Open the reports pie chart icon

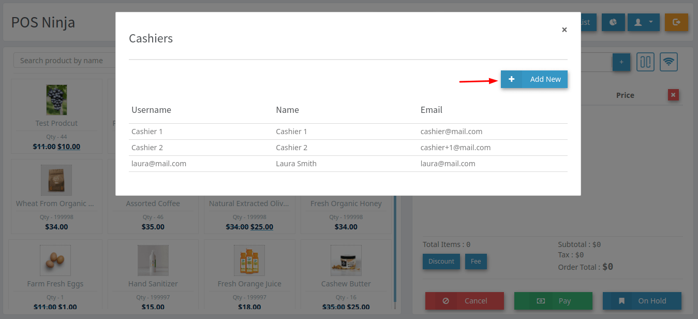pyautogui.click(x=613, y=22)
